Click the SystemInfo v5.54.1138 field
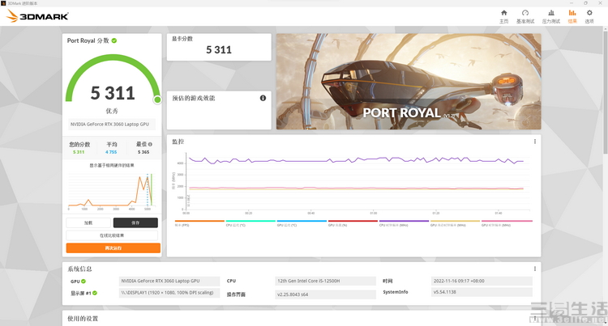This screenshot has height=326, width=608. click(482, 292)
